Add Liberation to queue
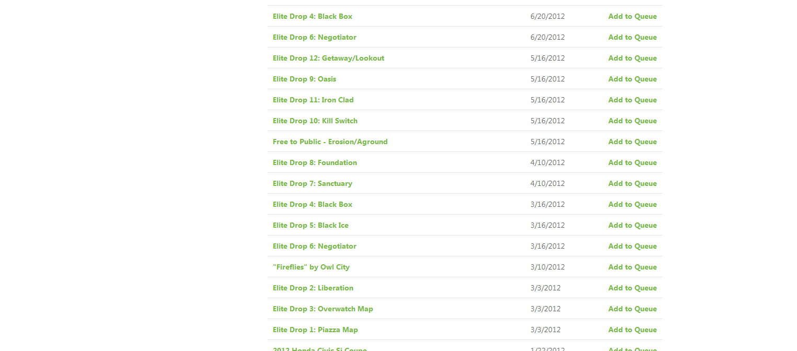The width and height of the screenshot is (797, 351). [x=632, y=288]
